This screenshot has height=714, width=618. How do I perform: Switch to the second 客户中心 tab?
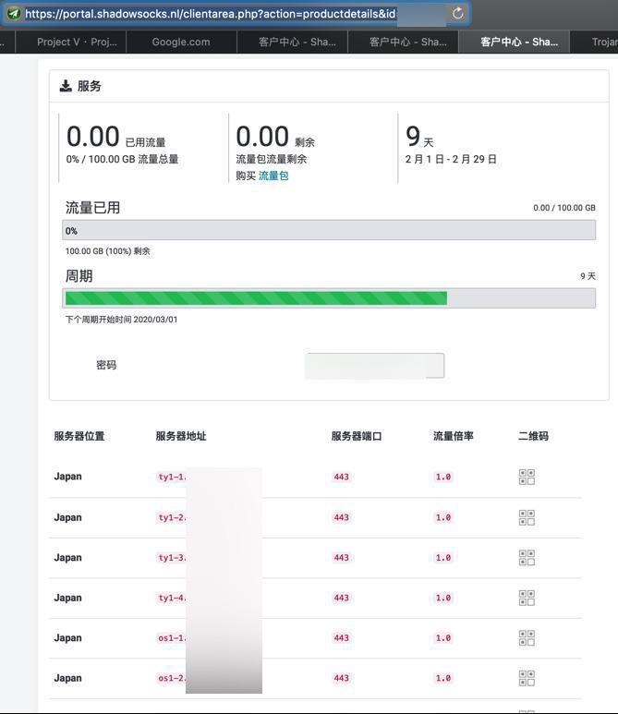pos(403,42)
